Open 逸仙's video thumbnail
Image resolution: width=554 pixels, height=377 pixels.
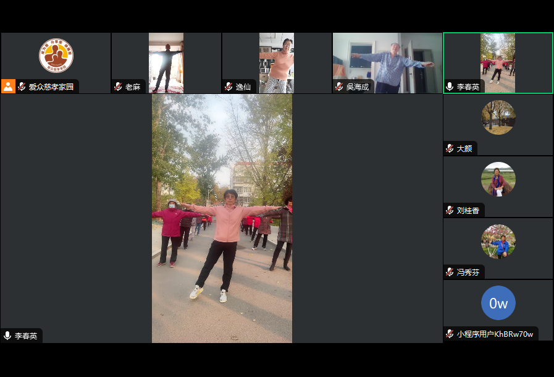pyautogui.click(x=276, y=62)
